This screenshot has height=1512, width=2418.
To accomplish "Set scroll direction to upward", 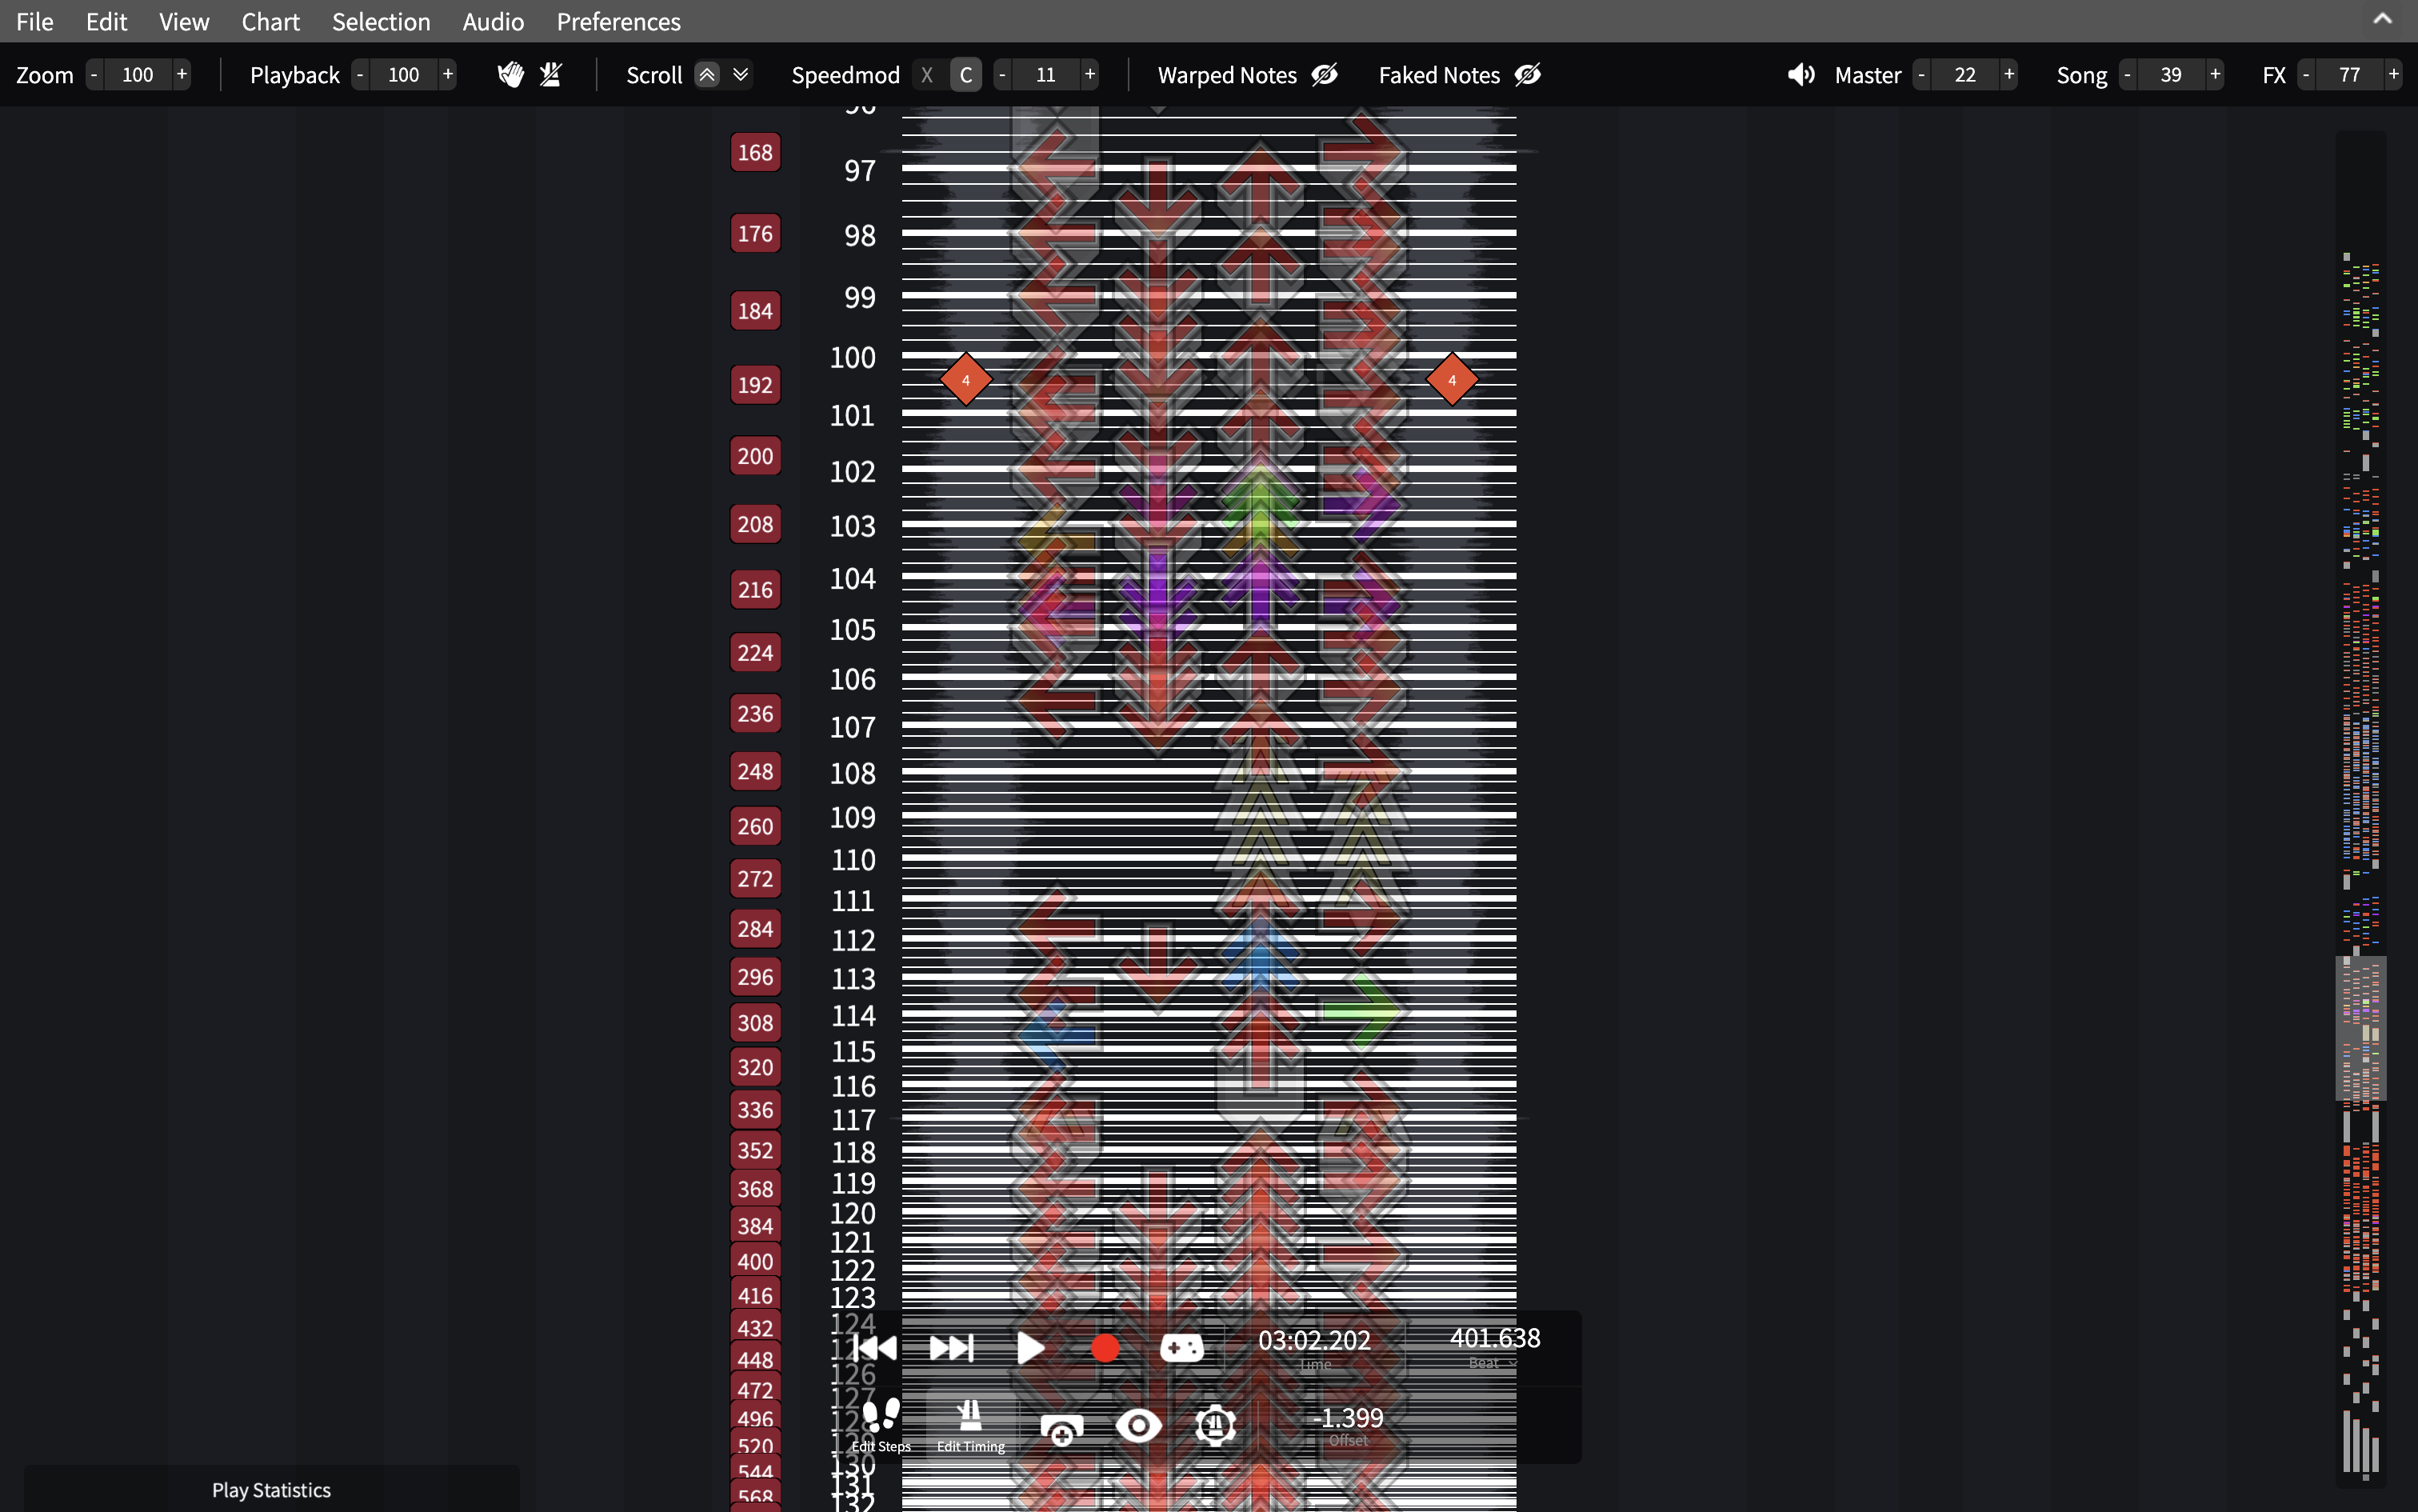I will (x=707, y=75).
